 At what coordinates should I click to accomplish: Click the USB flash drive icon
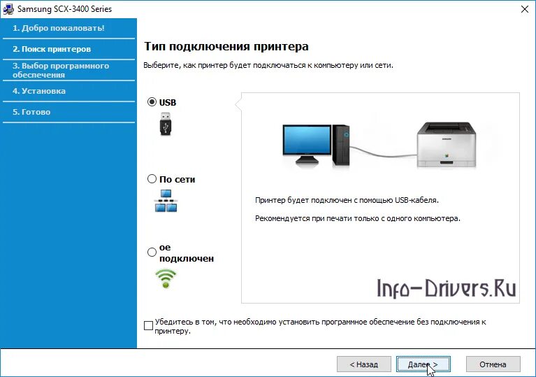[166, 124]
